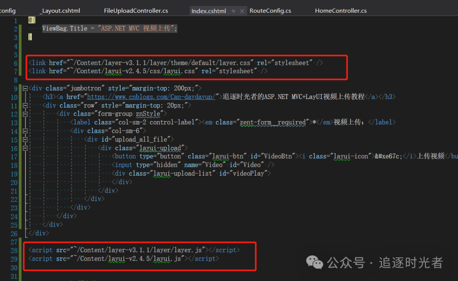
Task: Click line number 28 in the gutter
Action: (x=14, y=250)
